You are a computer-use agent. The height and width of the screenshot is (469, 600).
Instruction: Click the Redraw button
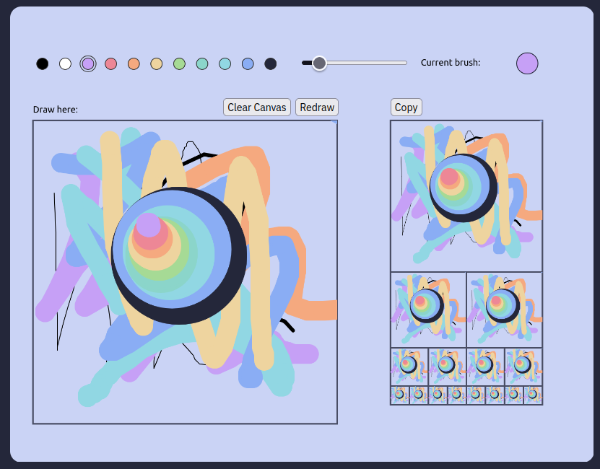tap(317, 108)
